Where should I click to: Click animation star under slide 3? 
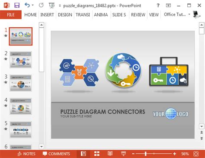point(6,82)
